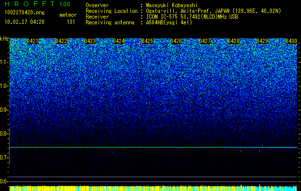Click the 0.8 kHz axis label
Screen dimensions: 301x191
pos(4,134)
